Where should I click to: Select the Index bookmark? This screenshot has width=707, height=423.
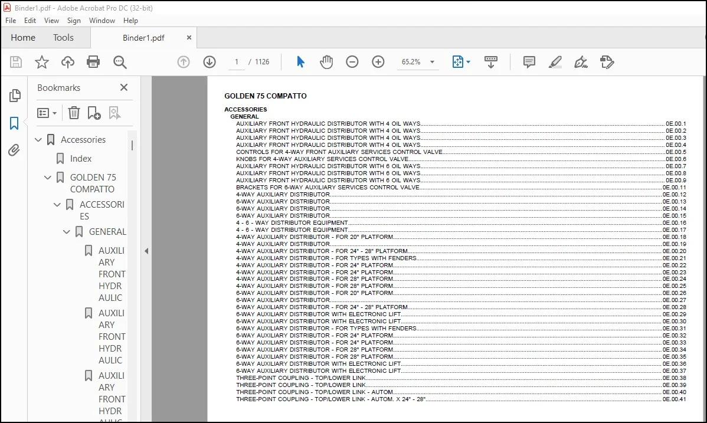click(81, 159)
